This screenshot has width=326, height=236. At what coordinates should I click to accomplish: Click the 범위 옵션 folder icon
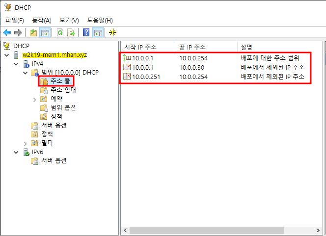pyautogui.click(x=44, y=108)
